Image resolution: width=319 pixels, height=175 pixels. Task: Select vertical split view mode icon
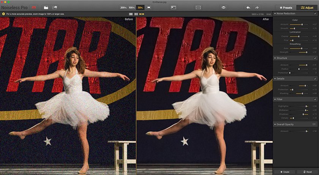point(136,14)
